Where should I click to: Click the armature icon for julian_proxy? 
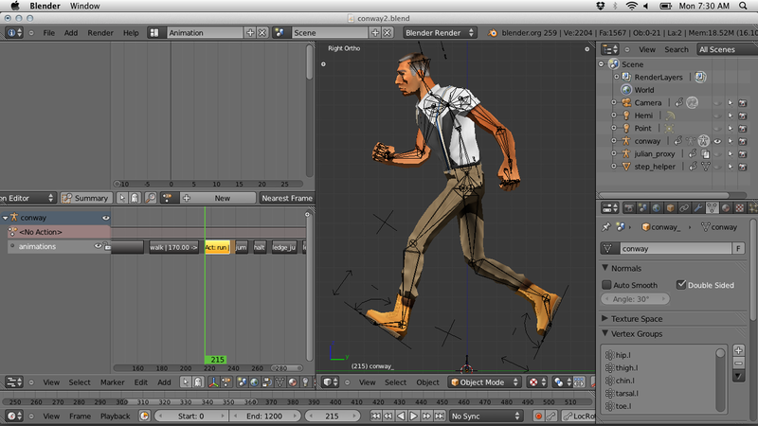click(626, 153)
